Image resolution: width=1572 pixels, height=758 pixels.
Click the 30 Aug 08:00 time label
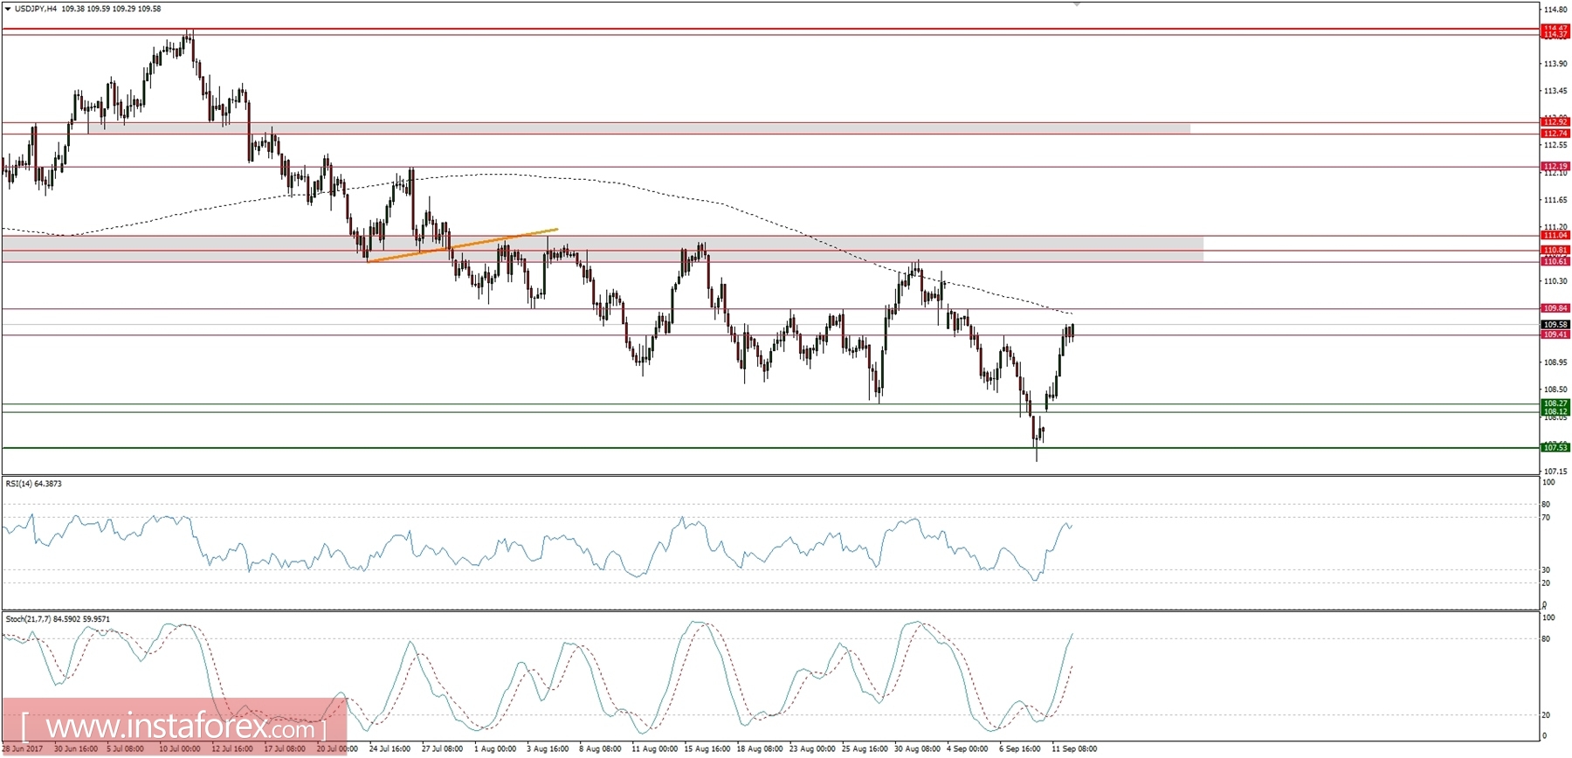[917, 748]
